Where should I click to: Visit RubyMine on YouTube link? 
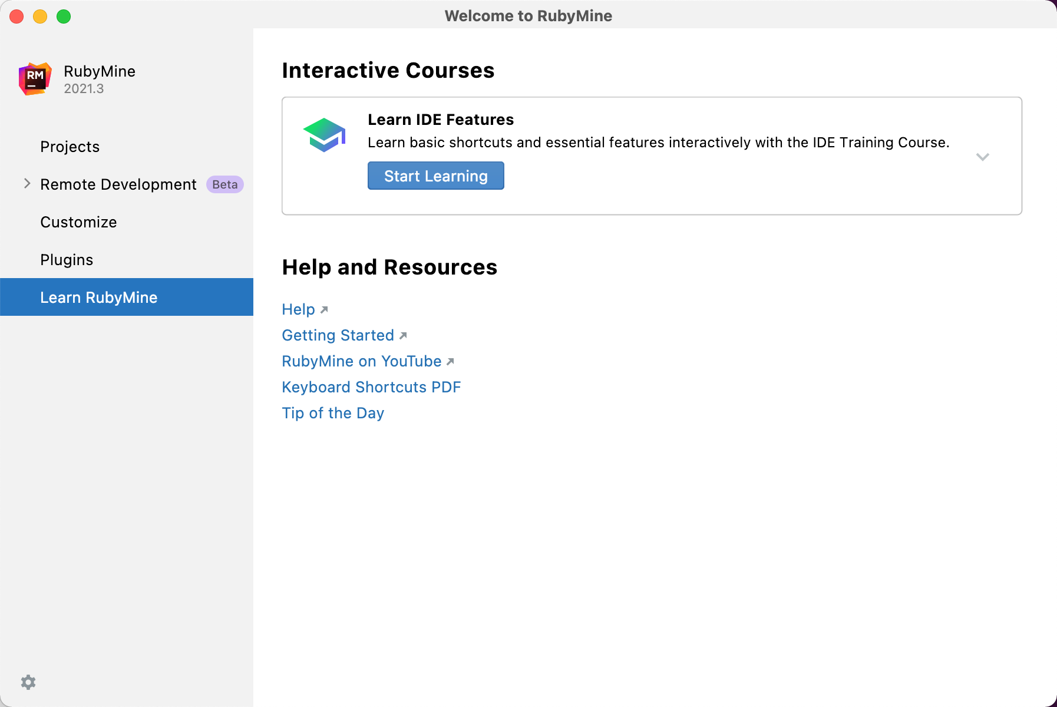(361, 361)
